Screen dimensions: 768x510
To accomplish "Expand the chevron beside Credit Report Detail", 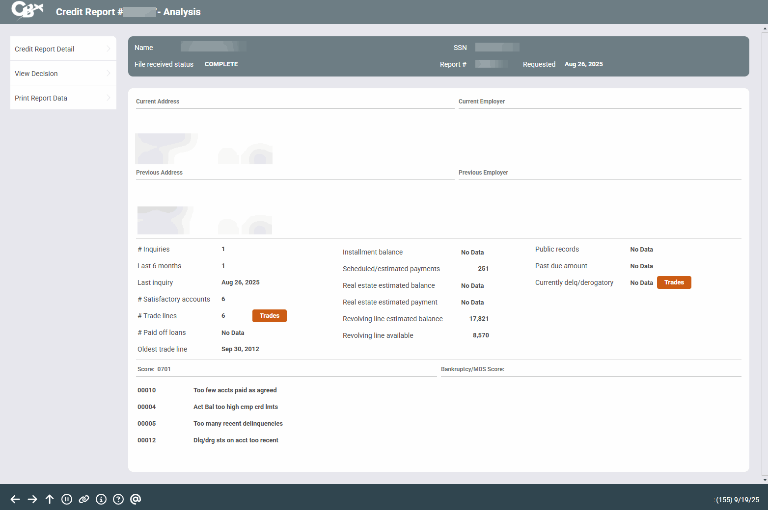I will [x=109, y=49].
